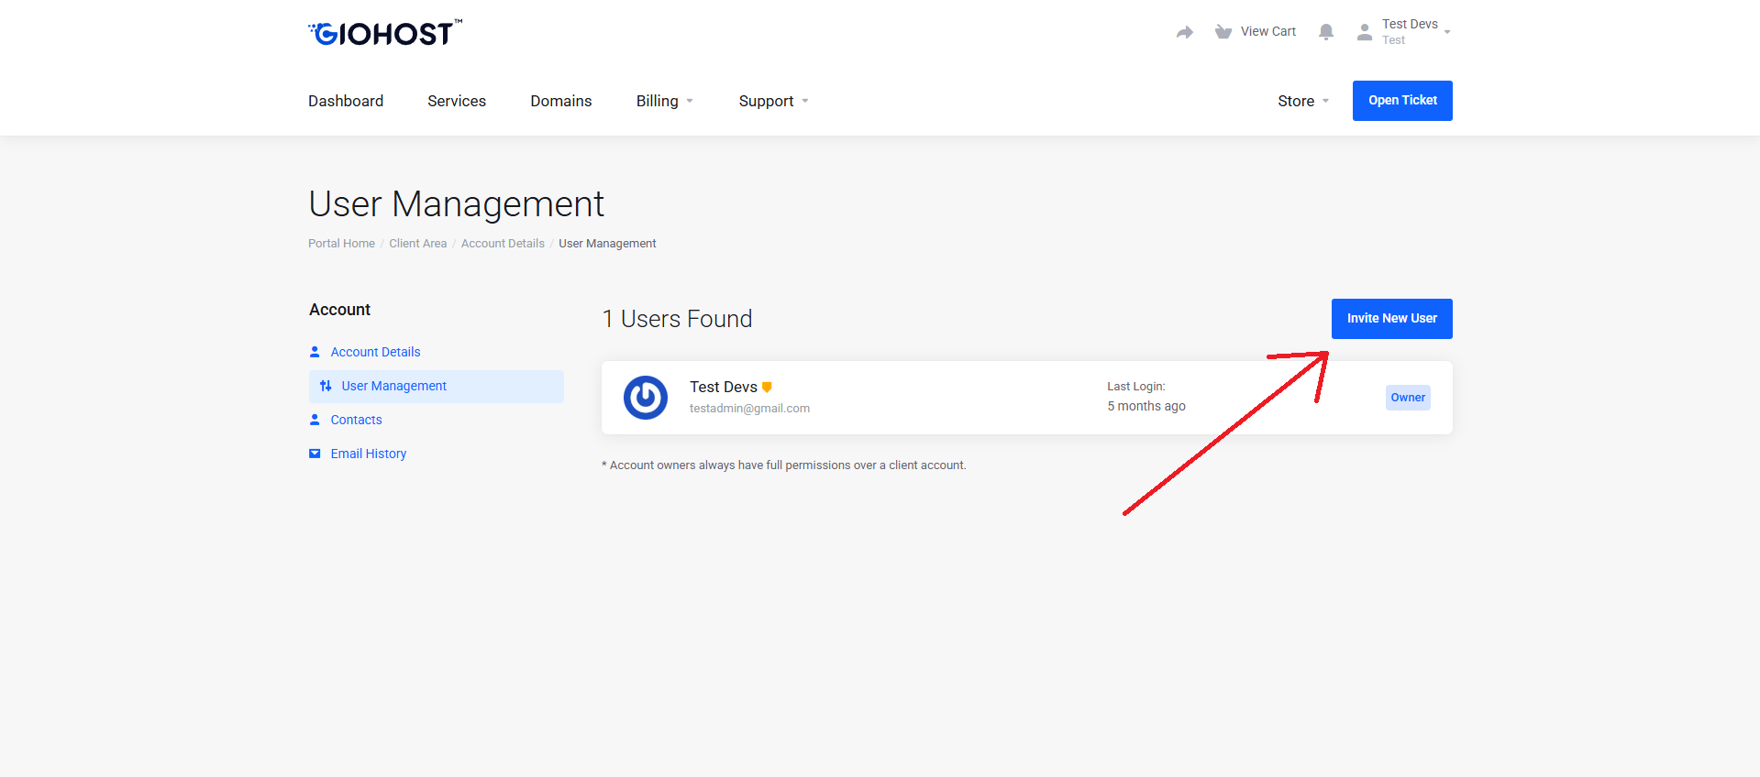Viewport: 1760px width, 777px height.
Task: Click the Contacts person icon
Action: tap(315, 420)
